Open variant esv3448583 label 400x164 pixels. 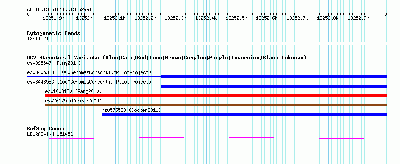pyautogui.click(x=89, y=82)
